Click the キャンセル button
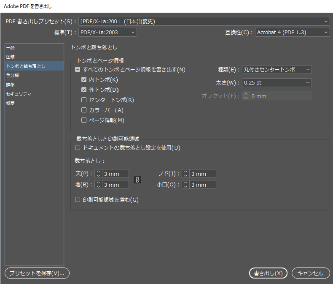The width and height of the screenshot is (333, 284). pyautogui.click(x=311, y=273)
